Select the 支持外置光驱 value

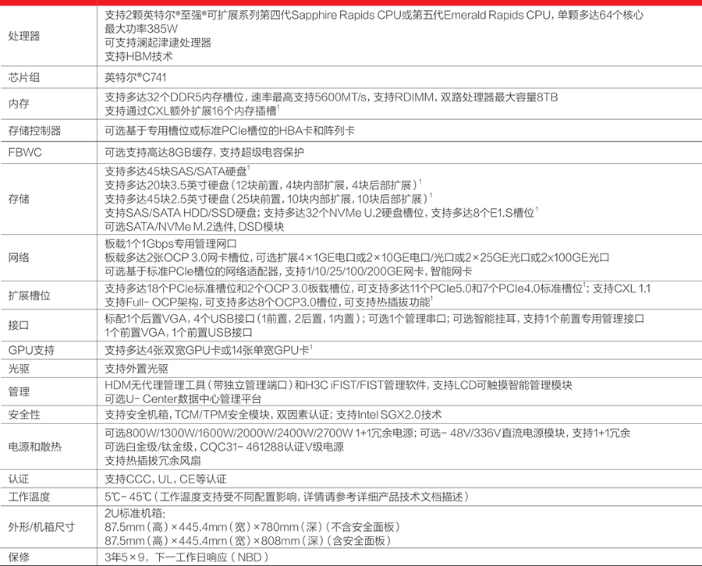136,369
